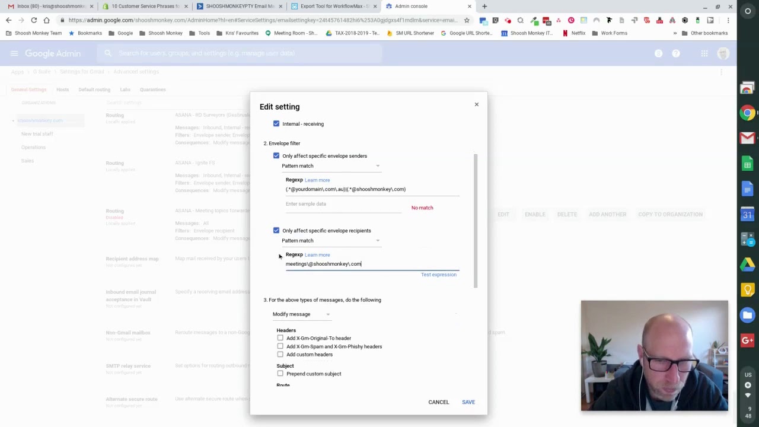
Task: Open the Google bookmarks folder
Action: (120, 33)
